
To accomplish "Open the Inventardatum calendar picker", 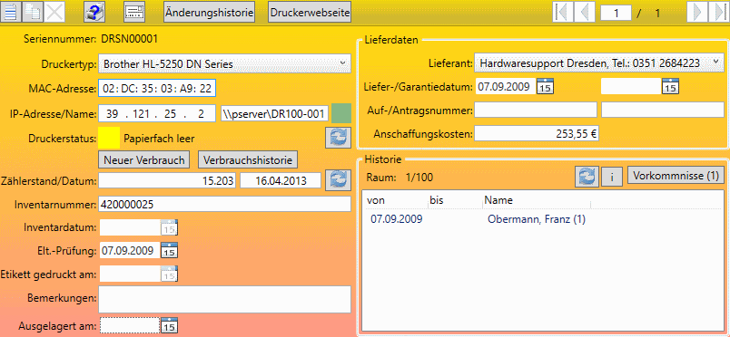I will point(169,227).
